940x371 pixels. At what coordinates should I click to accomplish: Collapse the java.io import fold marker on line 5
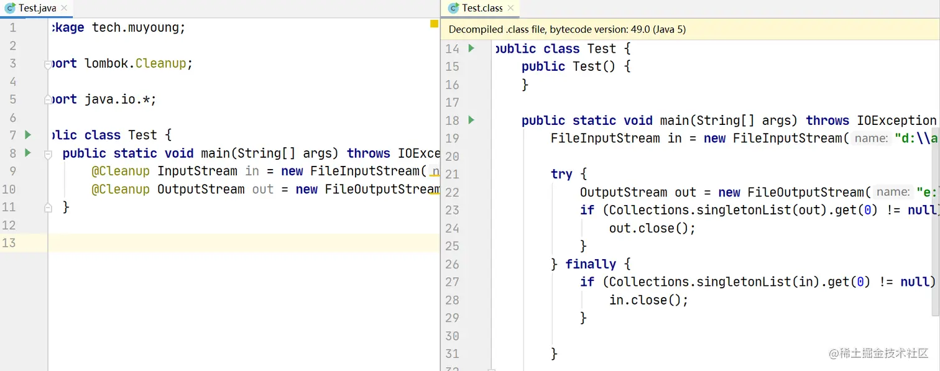[47, 99]
